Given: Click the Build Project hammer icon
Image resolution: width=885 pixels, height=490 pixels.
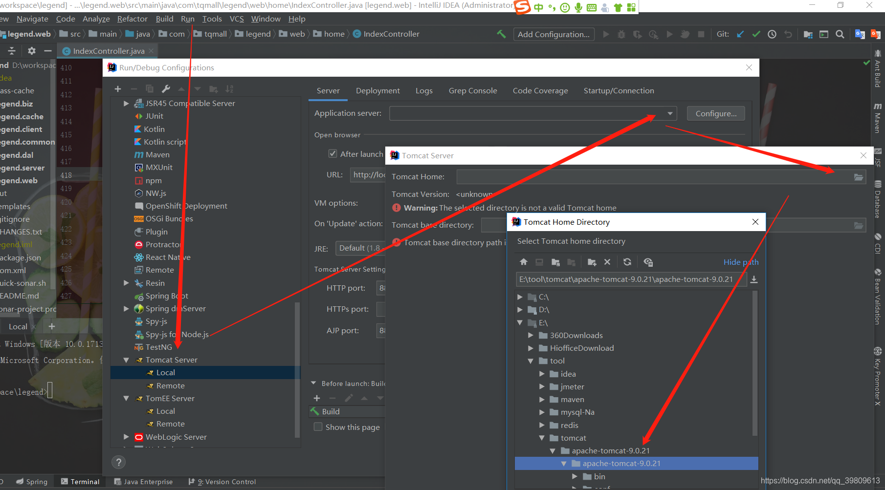Looking at the screenshot, I should 501,34.
